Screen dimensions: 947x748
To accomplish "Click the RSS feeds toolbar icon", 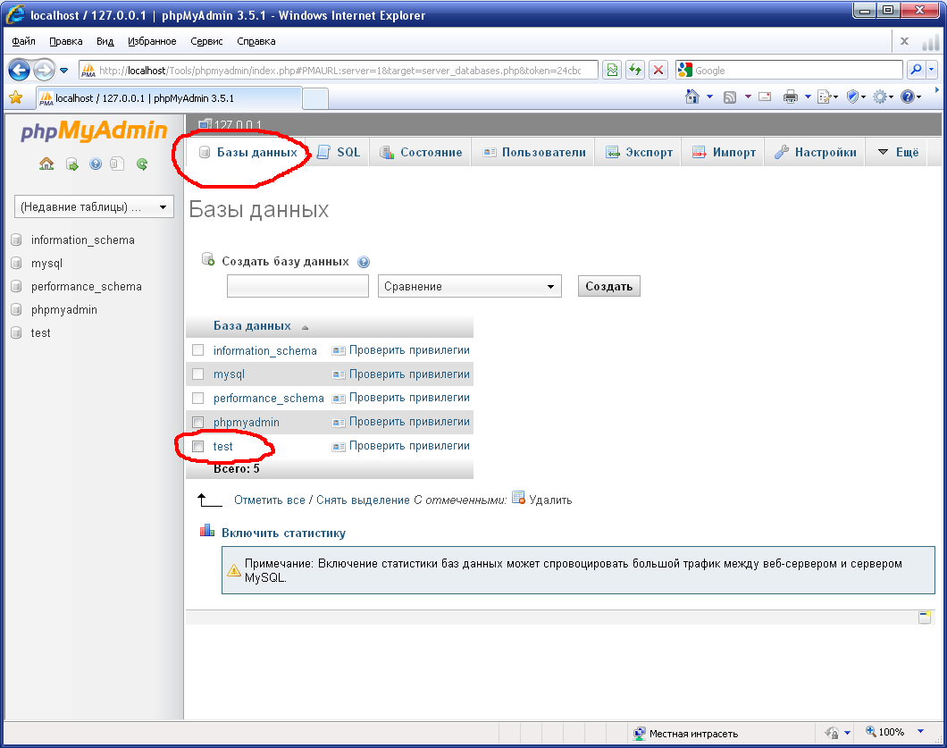I will (x=730, y=97).
